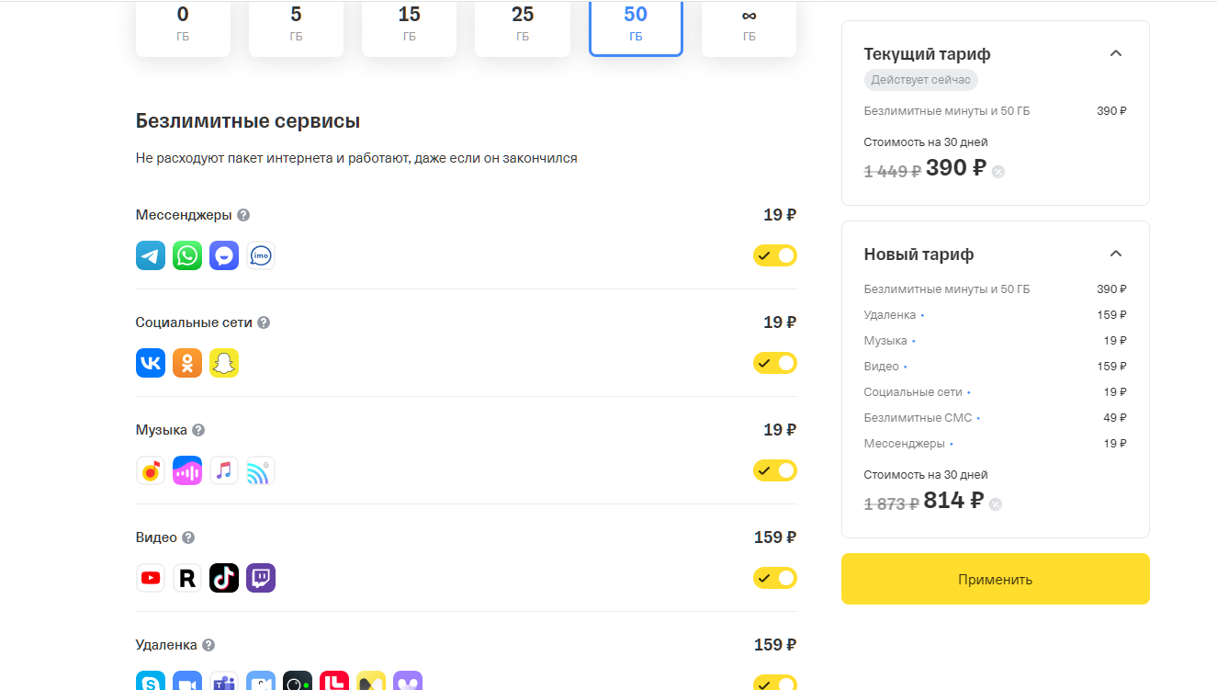Click discount badge beside 390 ₽ total
1217x690 pixels.
click(998, 171)
